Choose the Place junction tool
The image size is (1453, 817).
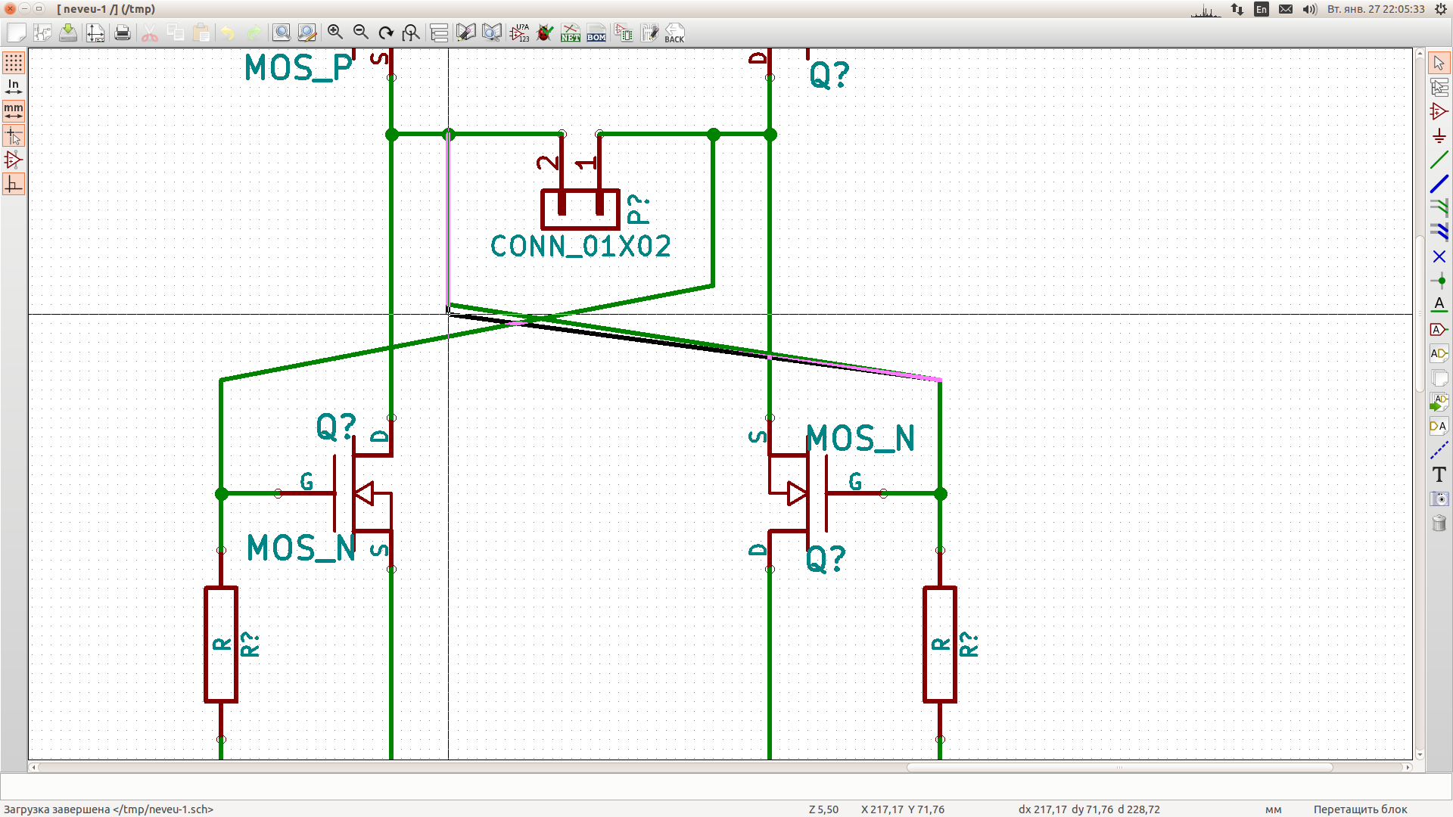point(1439,281)
